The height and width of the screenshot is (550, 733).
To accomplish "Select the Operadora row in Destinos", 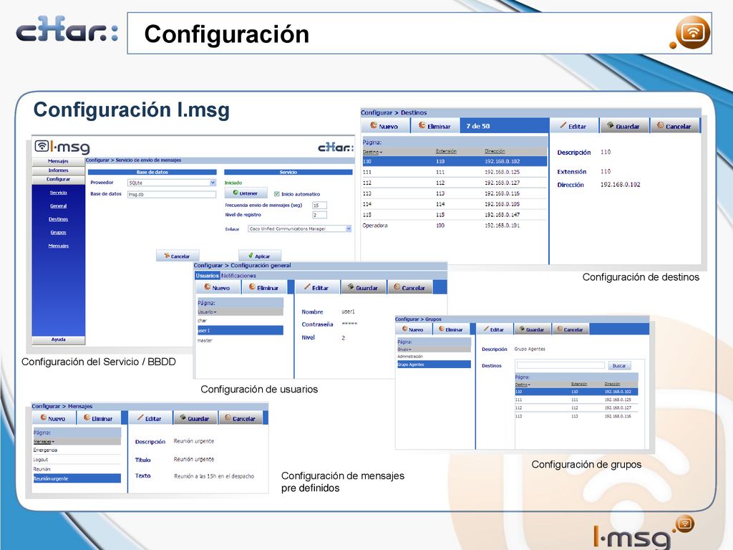I will (455, 226).
